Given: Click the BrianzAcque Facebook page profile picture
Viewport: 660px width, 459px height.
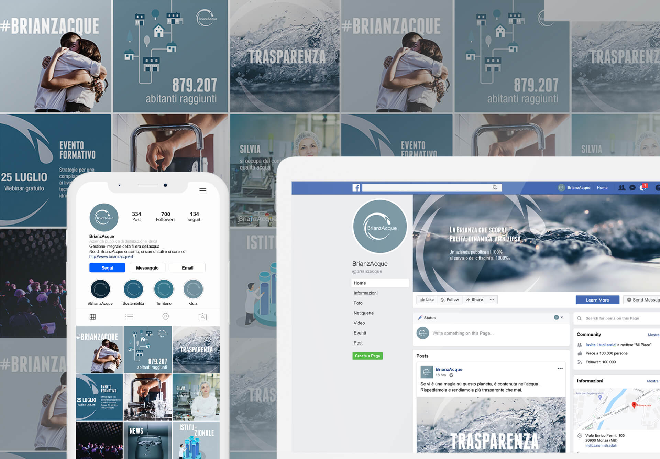Looking at the screenshot, I should point(380,227).
